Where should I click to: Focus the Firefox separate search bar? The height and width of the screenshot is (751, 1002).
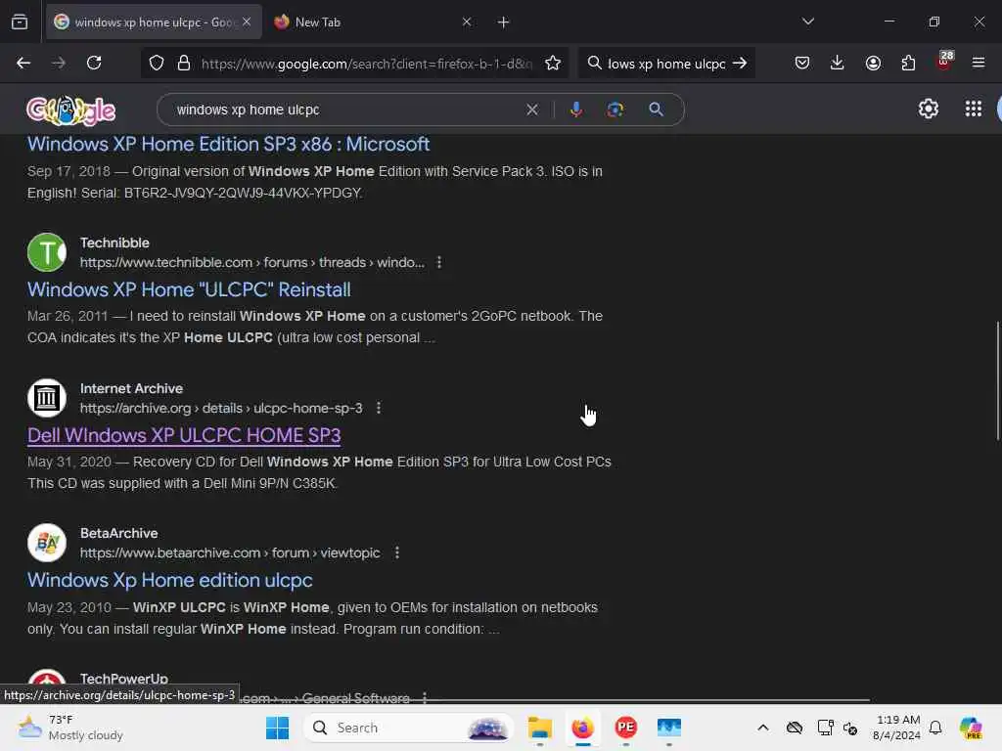pyautogui.click(x=665, y=64)
